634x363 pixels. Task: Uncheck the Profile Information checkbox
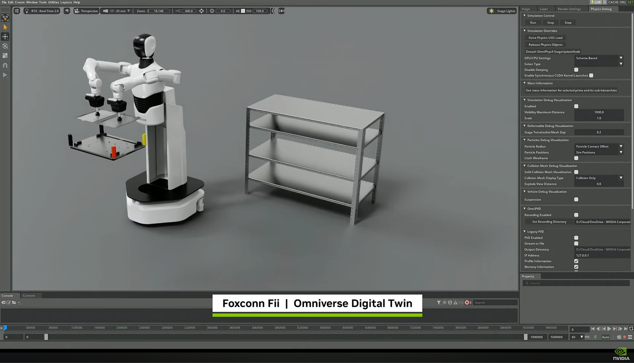tap(576, 261)
